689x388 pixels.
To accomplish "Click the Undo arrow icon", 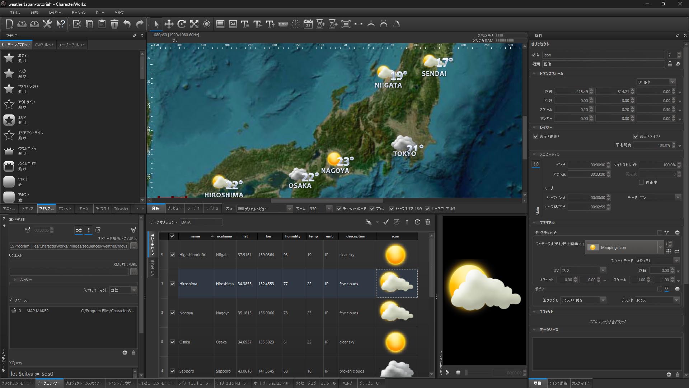I will [127, 24].
